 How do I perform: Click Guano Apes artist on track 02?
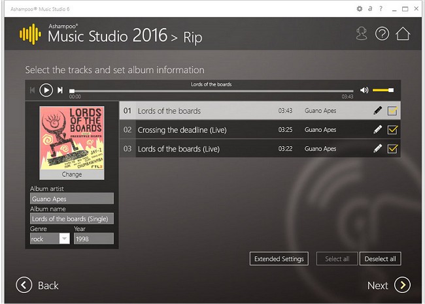point(320,130)
